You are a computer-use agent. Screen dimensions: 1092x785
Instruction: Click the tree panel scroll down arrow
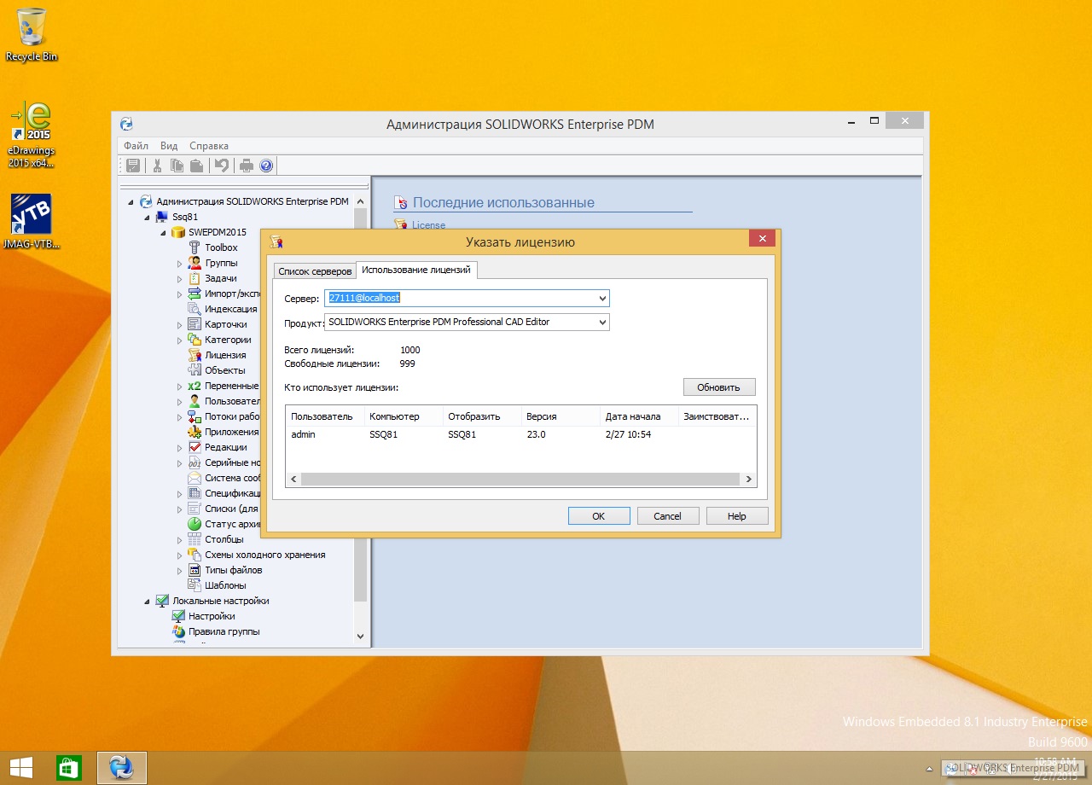point(360,637)
